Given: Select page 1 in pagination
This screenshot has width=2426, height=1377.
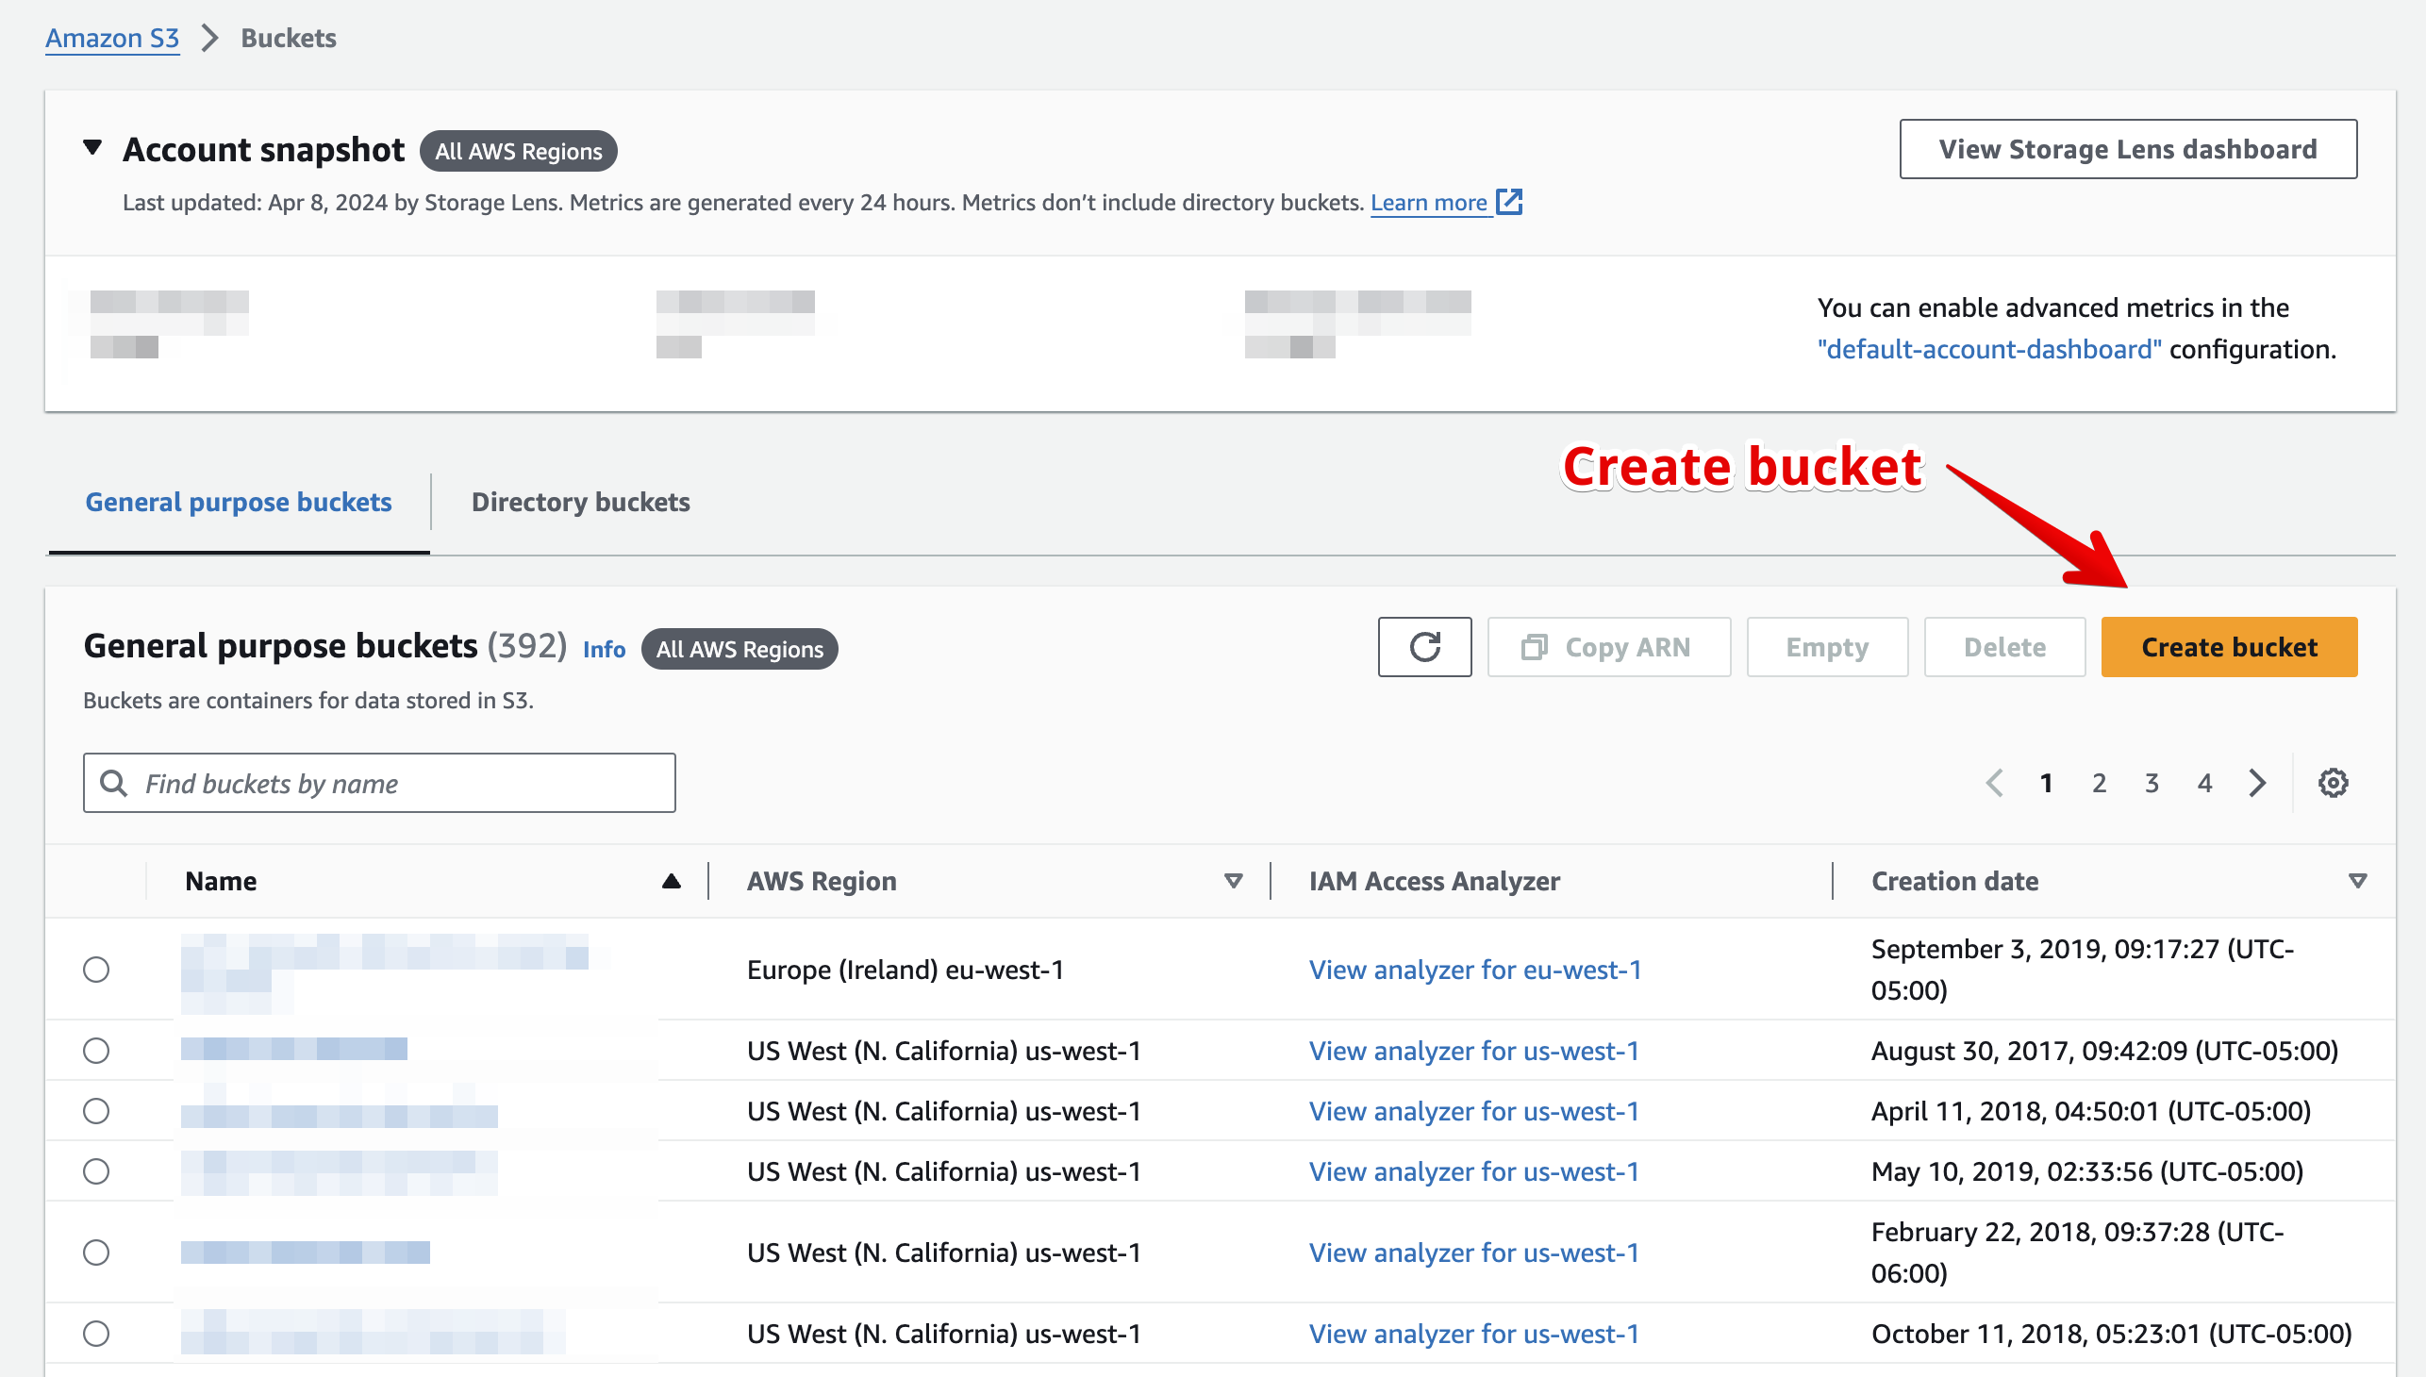Looking at the screenshot, I should 2046,783.
